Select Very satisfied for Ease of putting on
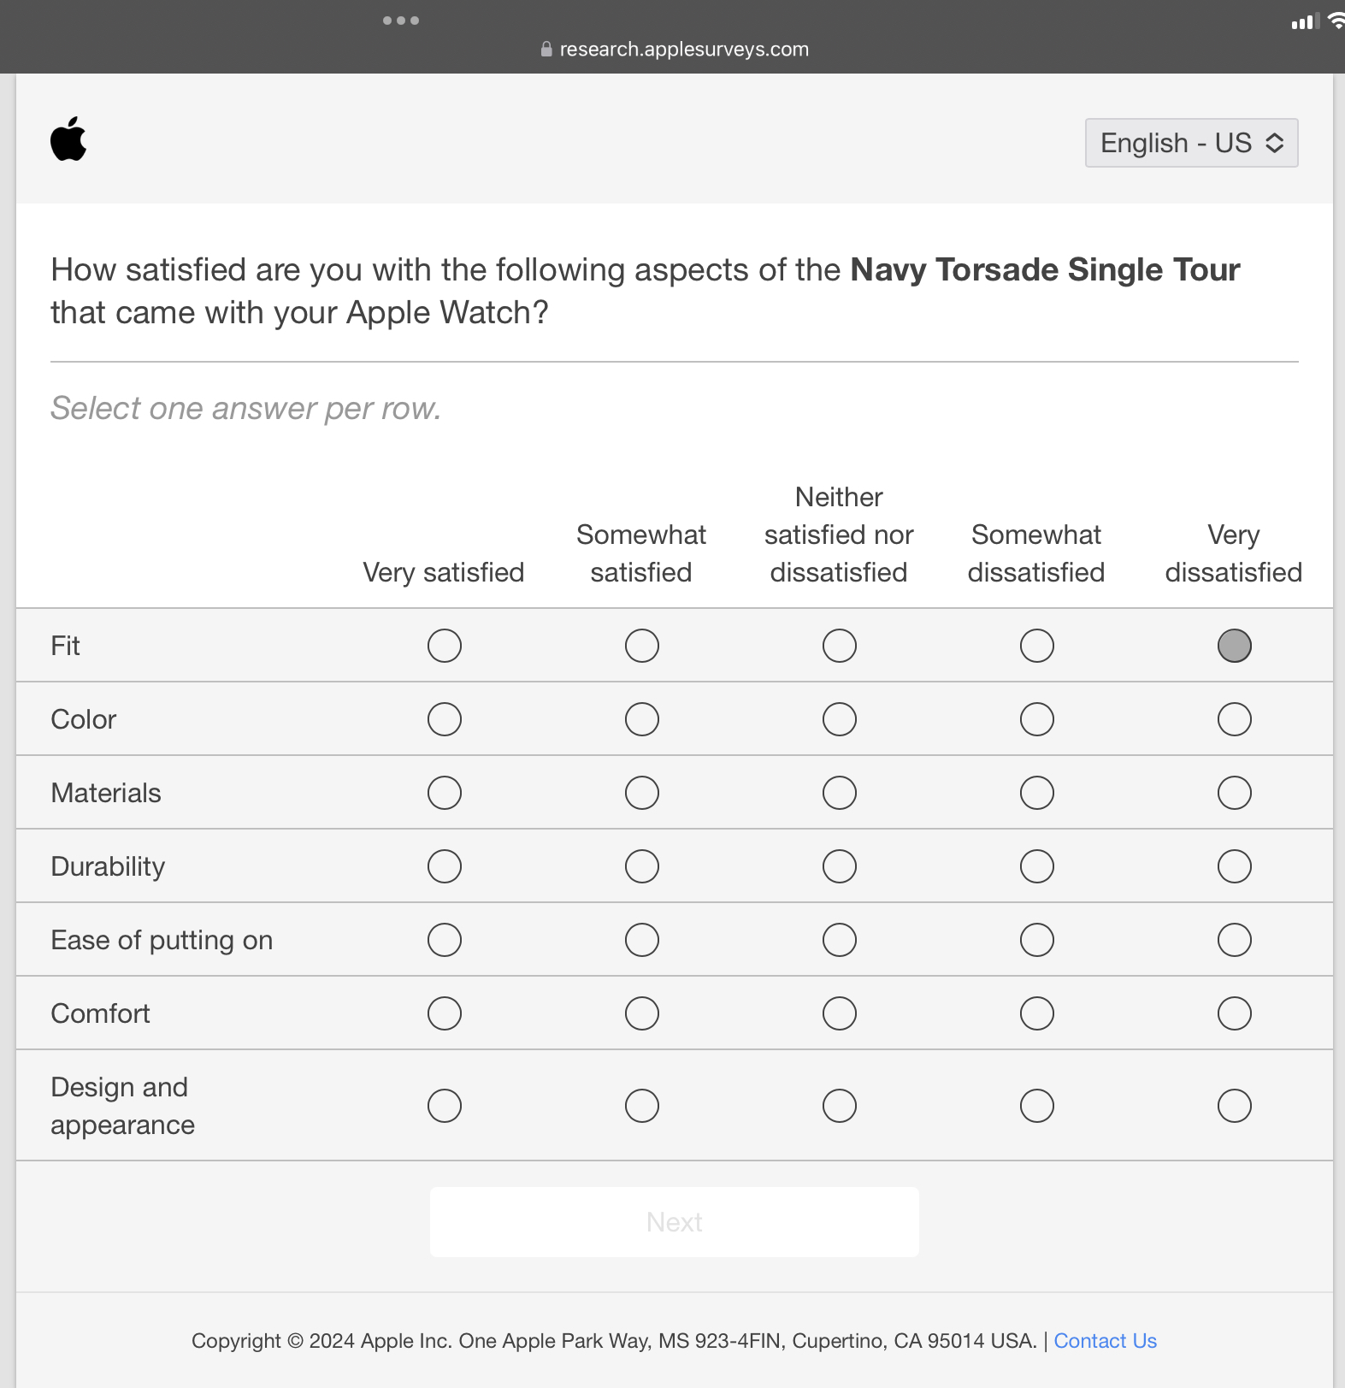Screen dimensions: 1345x1388 [445, 940]
